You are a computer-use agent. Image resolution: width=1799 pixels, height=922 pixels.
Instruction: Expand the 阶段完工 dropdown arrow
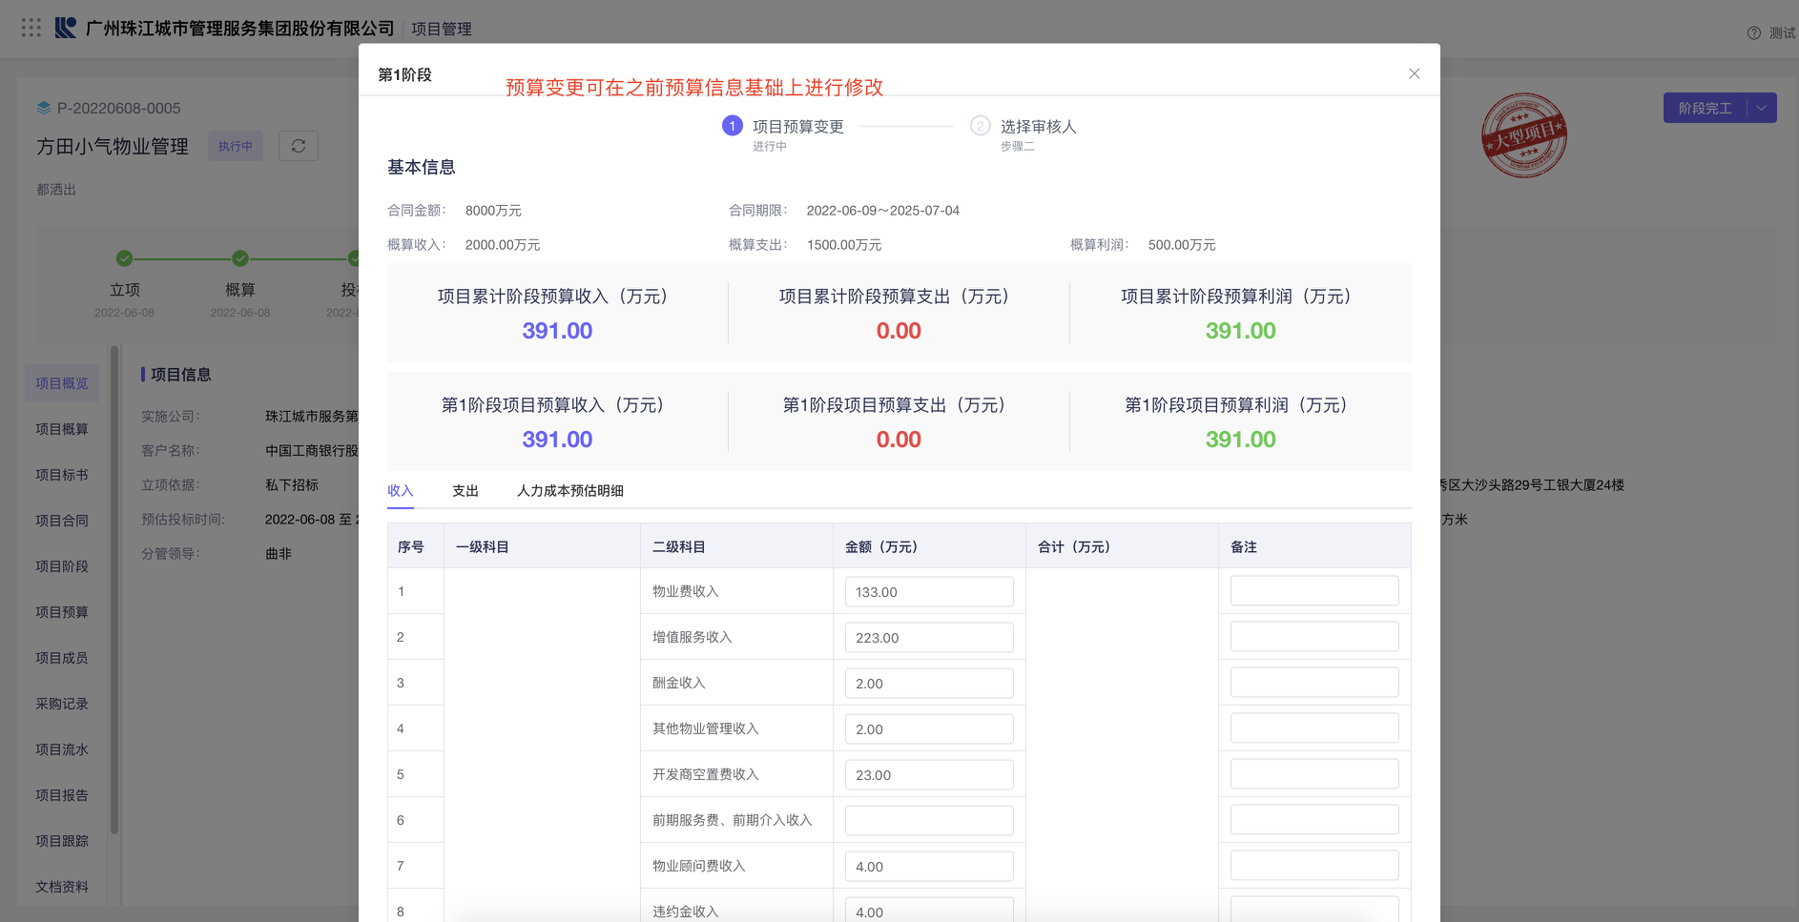pos(1762,108)
